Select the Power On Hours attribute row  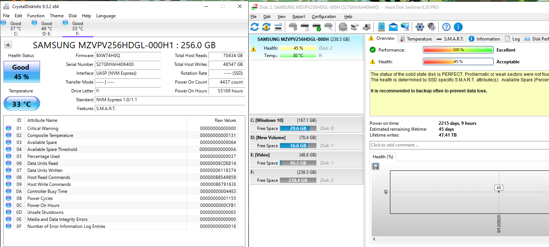pyautogui.click(x=121, y=205)
